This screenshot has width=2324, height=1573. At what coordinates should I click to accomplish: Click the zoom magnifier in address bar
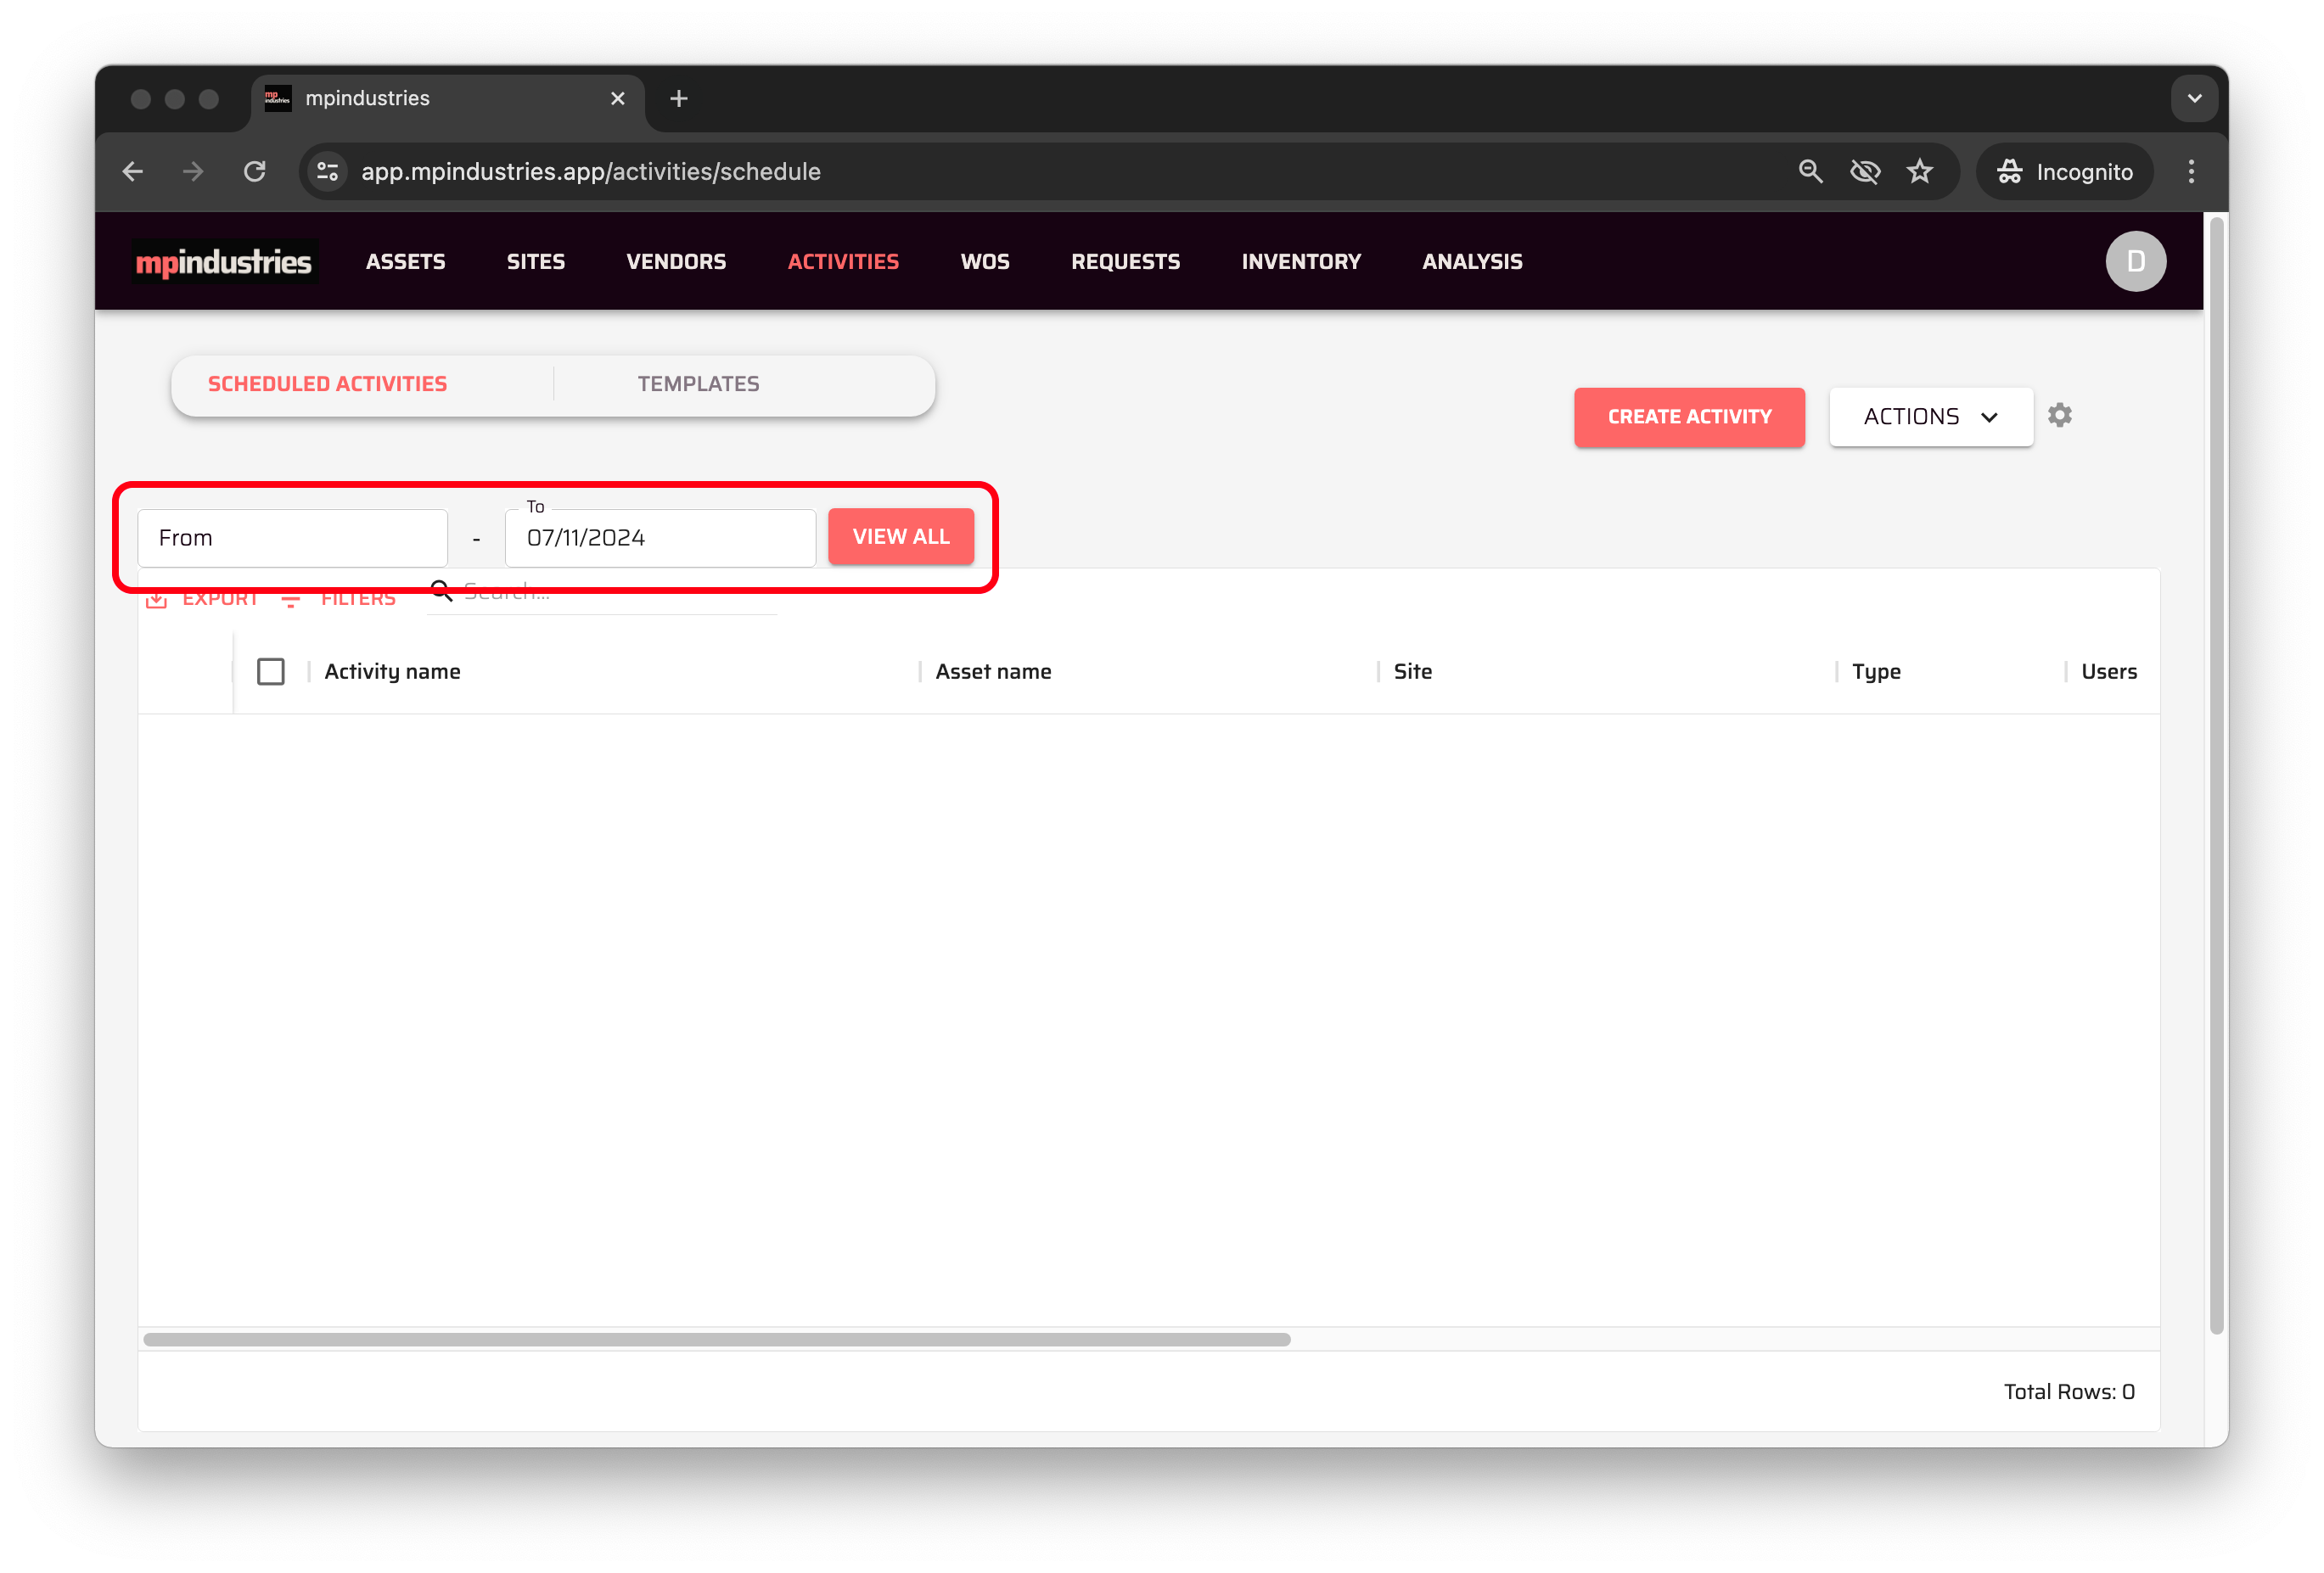click(x=1810, y=172)
